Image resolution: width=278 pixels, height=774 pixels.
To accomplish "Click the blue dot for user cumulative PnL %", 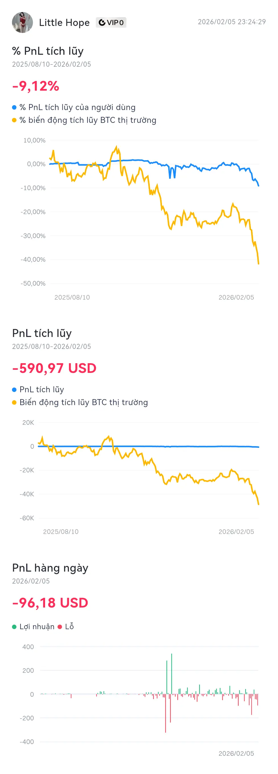I will (14, 107).
